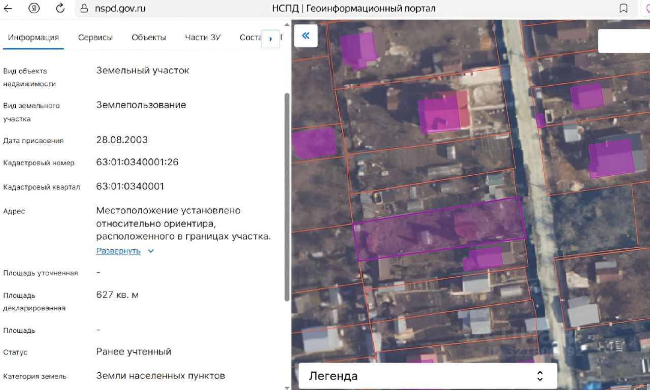
Task: Select cadastral number 63:01:0340001:26
Action: pos(138,162)
